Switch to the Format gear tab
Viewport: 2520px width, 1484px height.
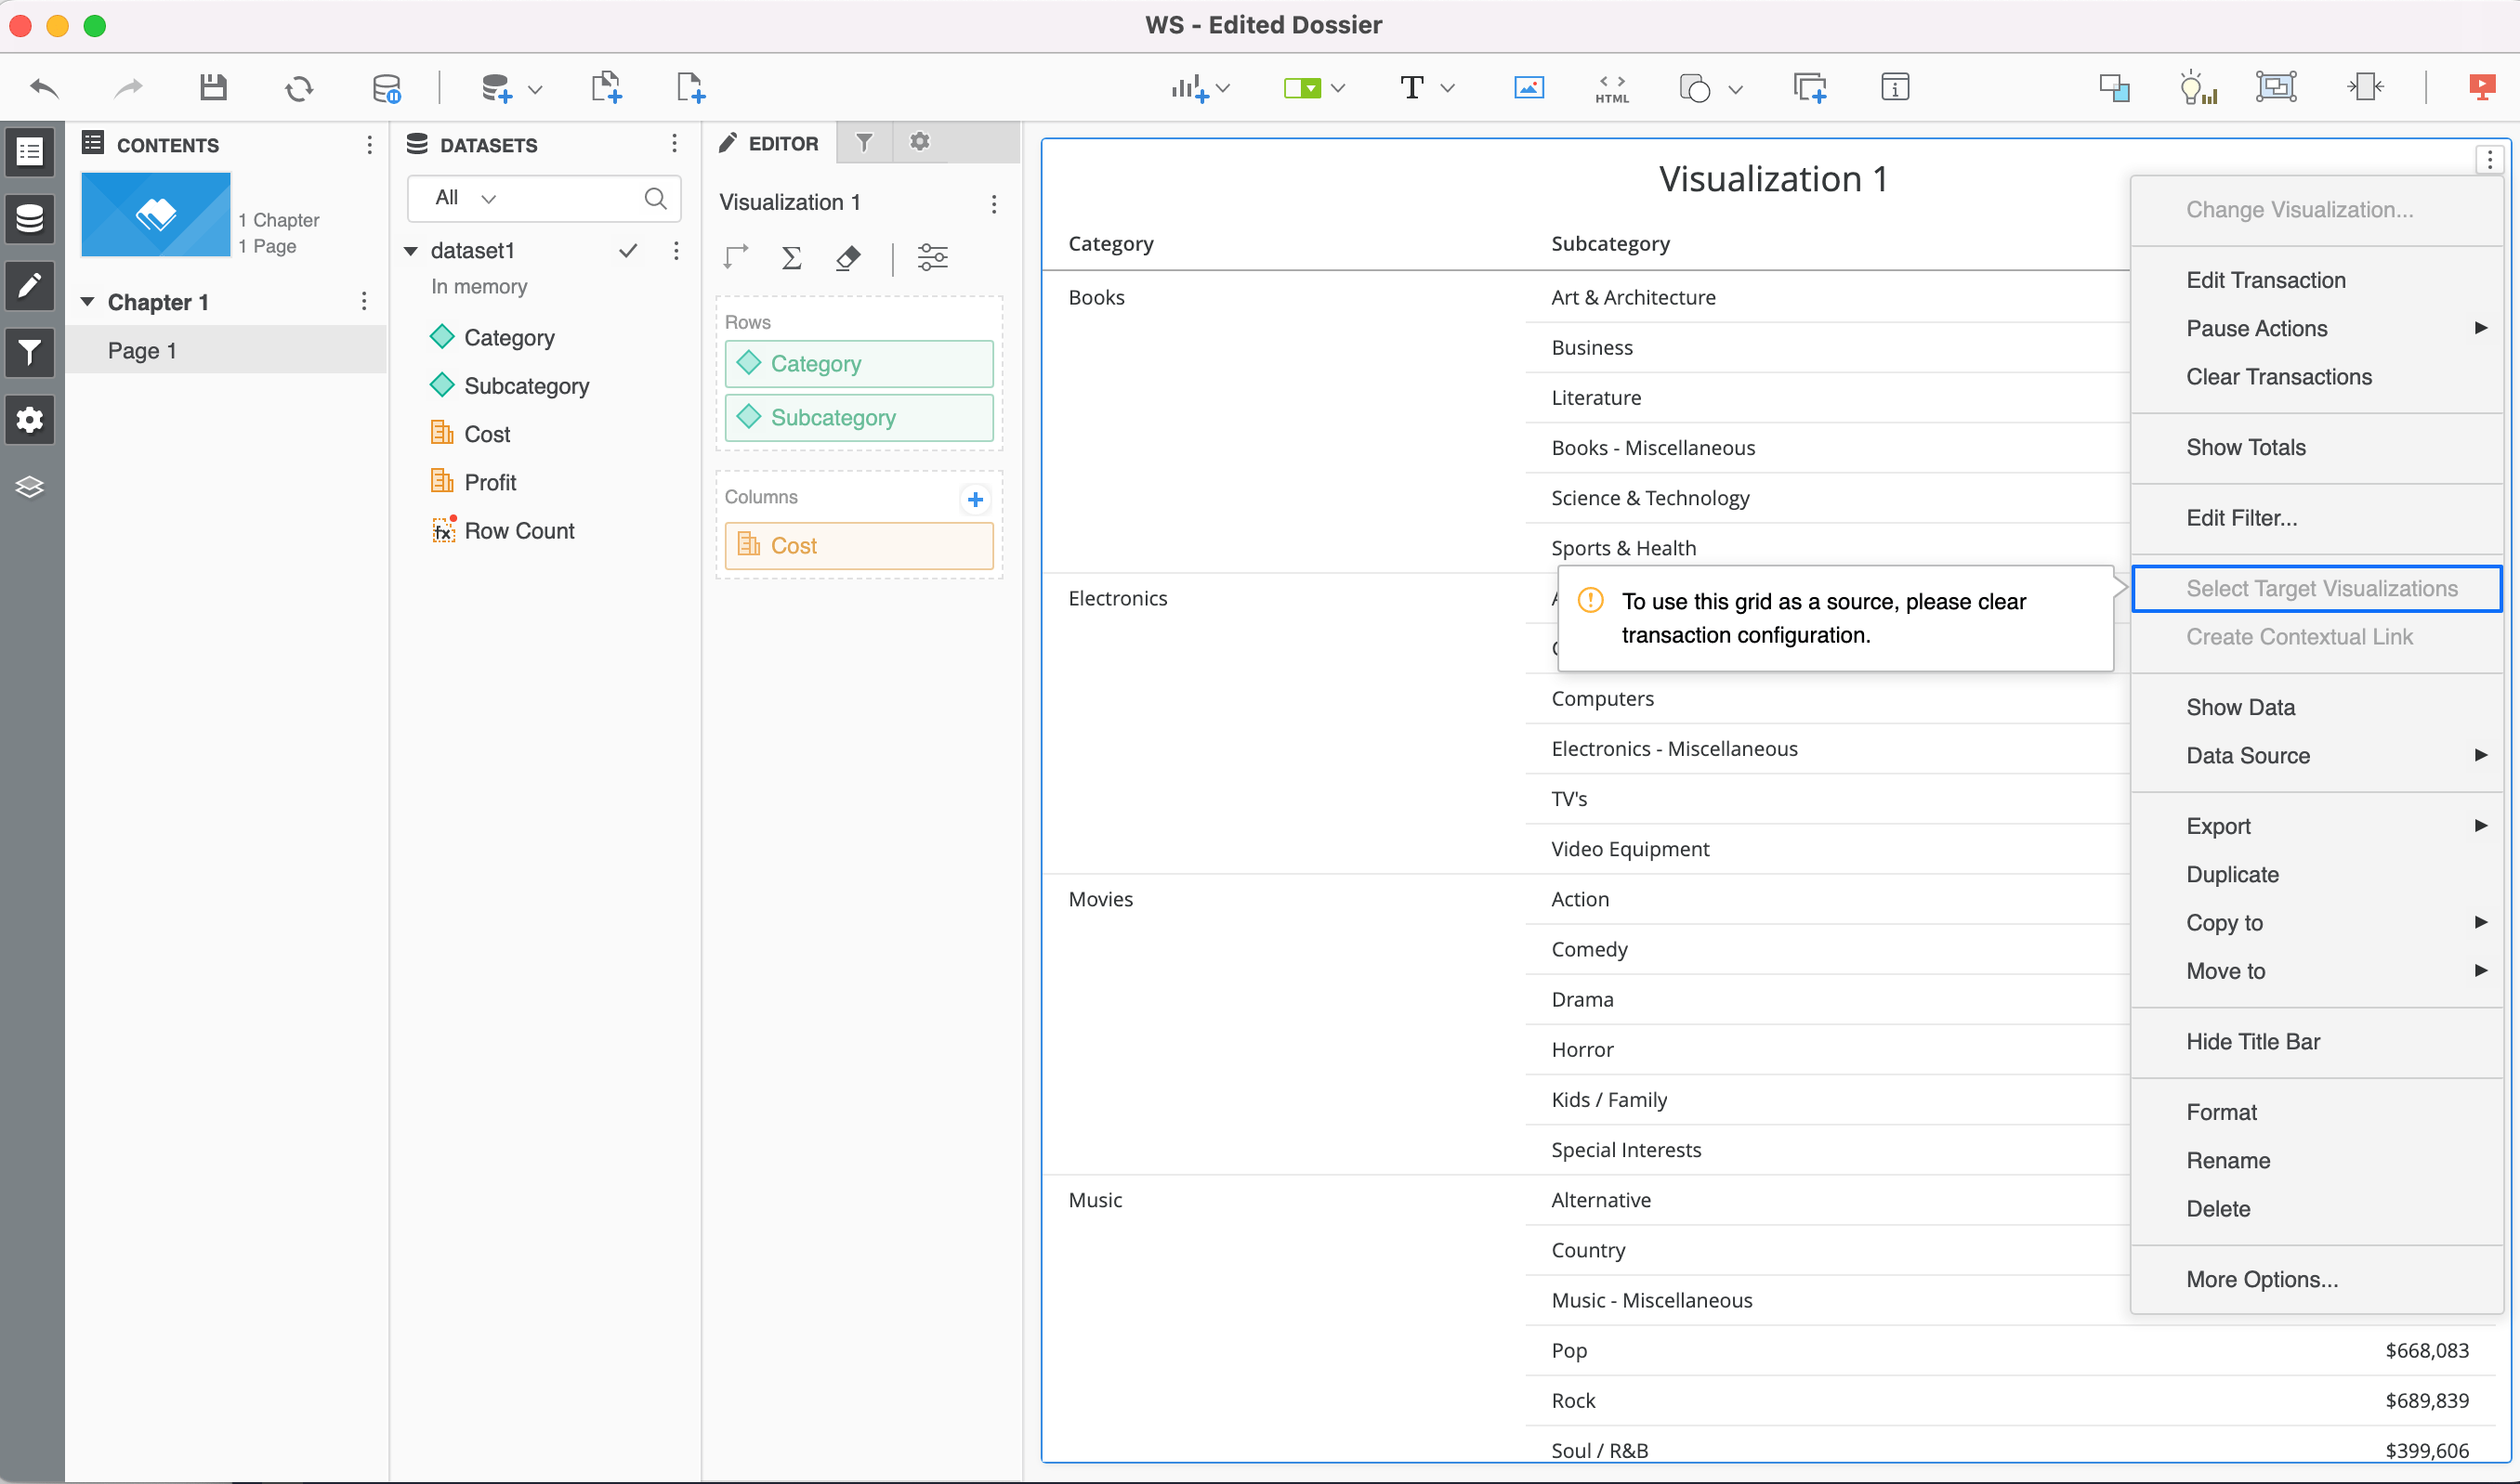tap(919, 142)
